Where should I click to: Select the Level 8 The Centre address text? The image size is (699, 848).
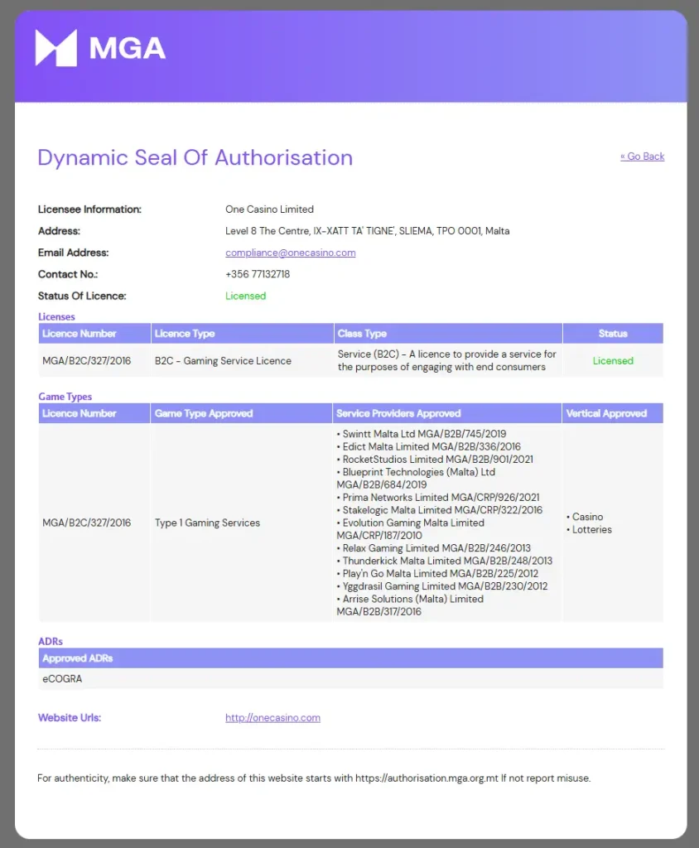tap(368, 231)
